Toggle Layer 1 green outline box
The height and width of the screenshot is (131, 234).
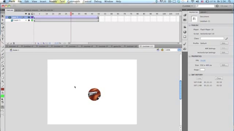32,20
